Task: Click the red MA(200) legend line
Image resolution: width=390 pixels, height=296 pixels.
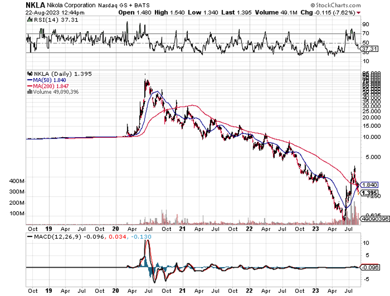Action: [x=29, y=85]
